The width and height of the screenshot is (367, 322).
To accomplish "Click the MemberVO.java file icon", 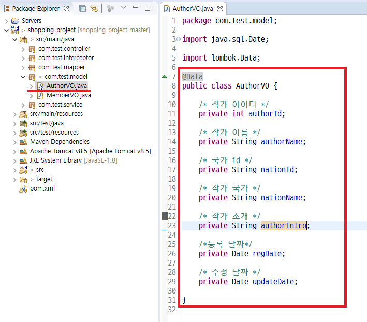I will pyautogui.click(x=40, y=95).
